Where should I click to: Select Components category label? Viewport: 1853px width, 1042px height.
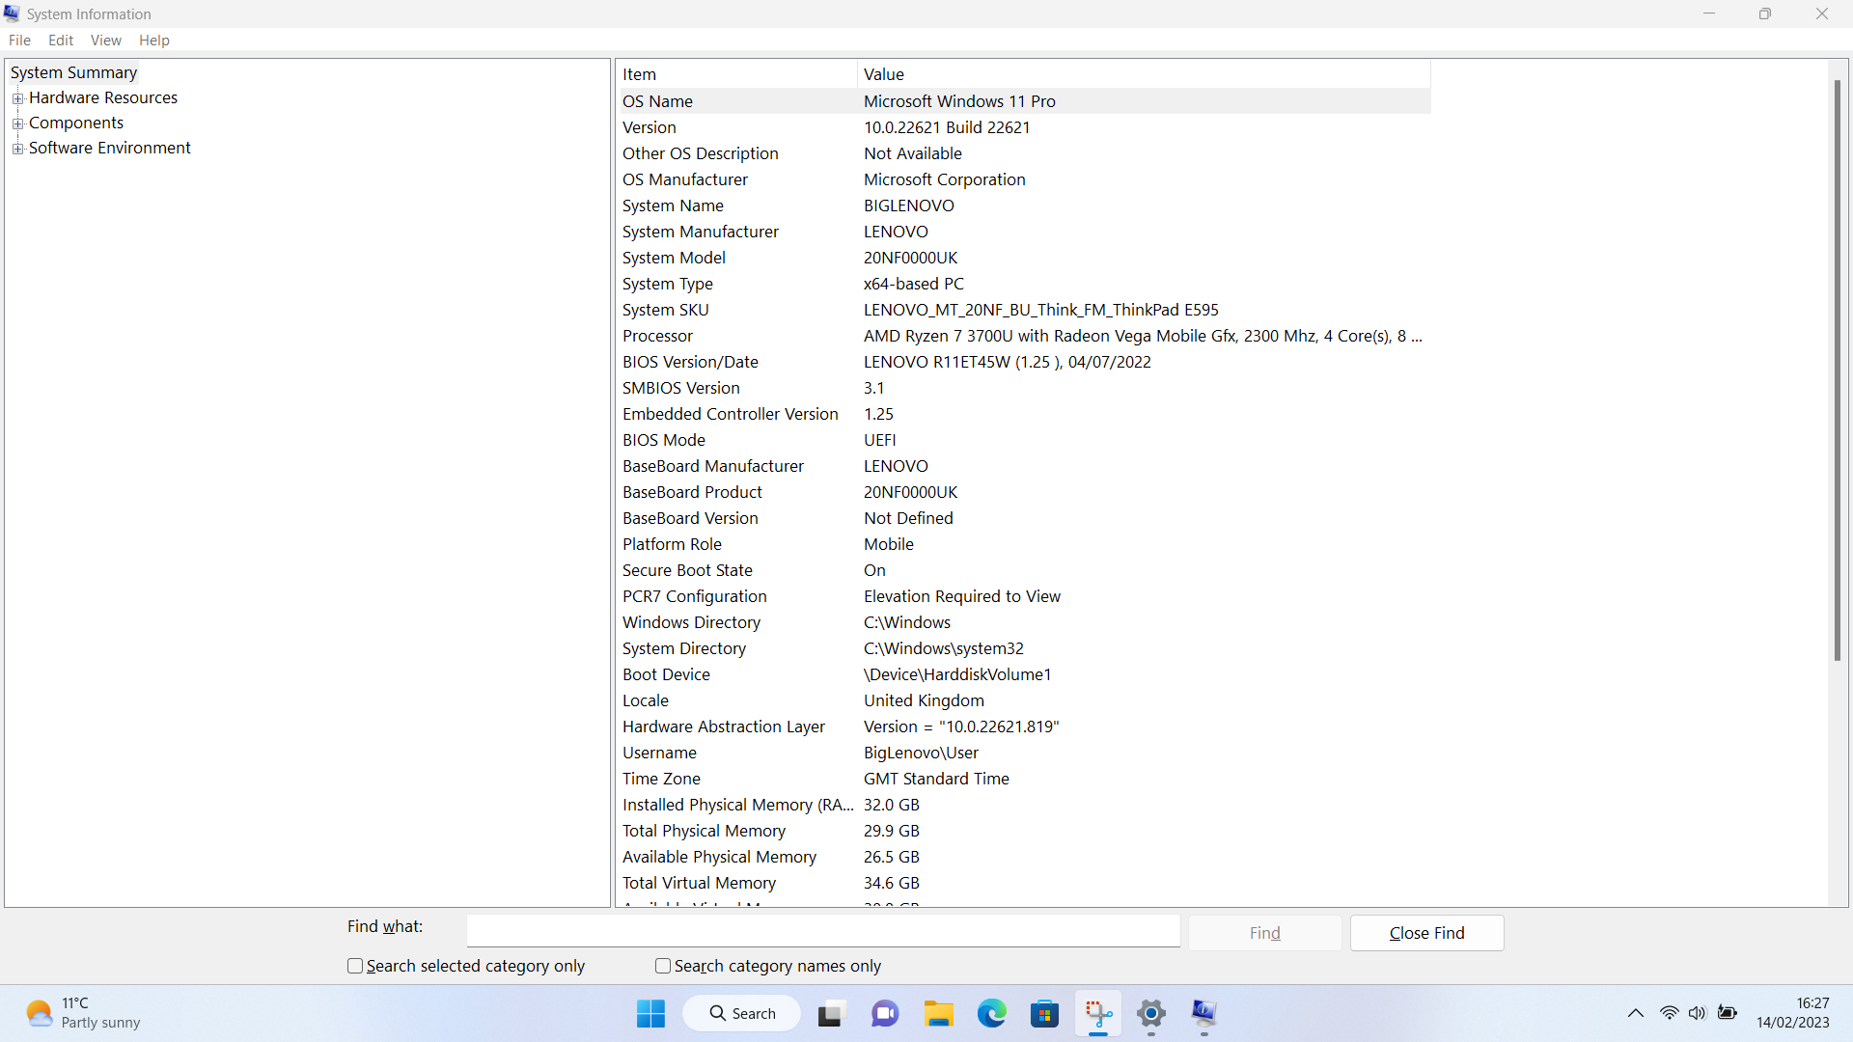tap(76, 123)
